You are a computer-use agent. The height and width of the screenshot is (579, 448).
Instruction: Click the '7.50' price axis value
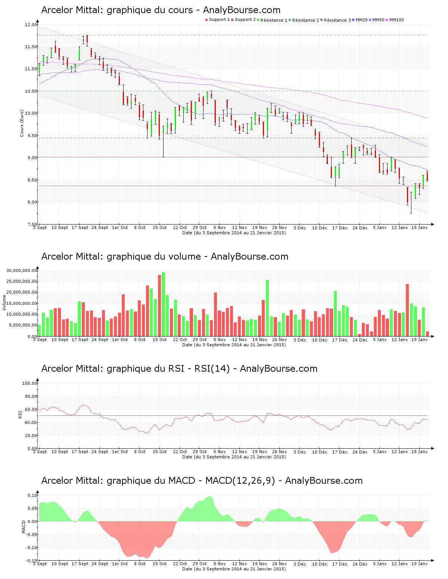click(32, 225)
